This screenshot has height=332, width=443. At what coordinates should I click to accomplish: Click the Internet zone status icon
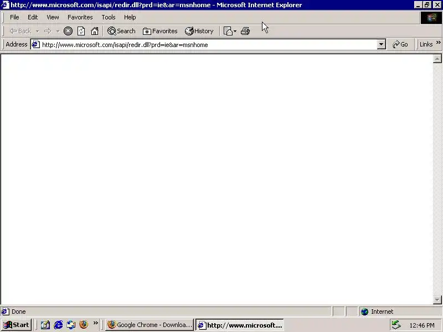point(364,312)
